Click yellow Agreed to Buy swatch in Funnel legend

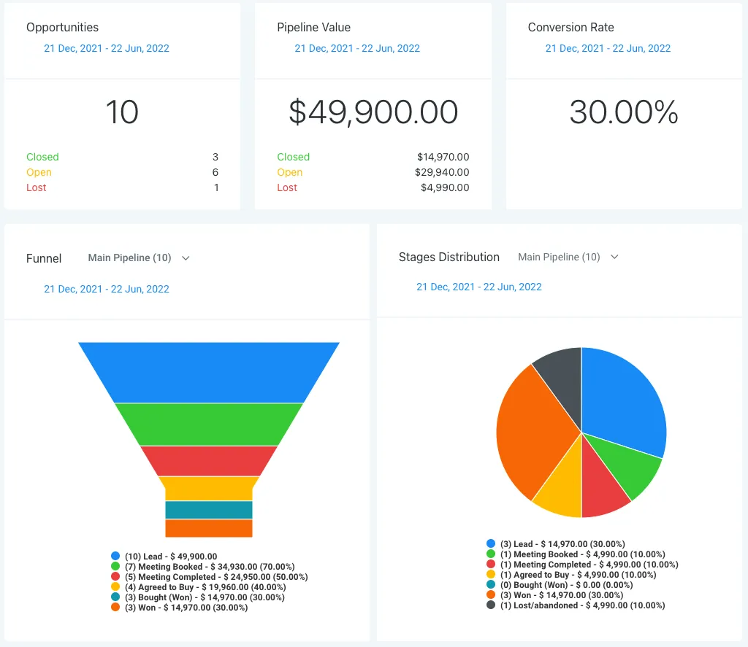tap(115, 586)
